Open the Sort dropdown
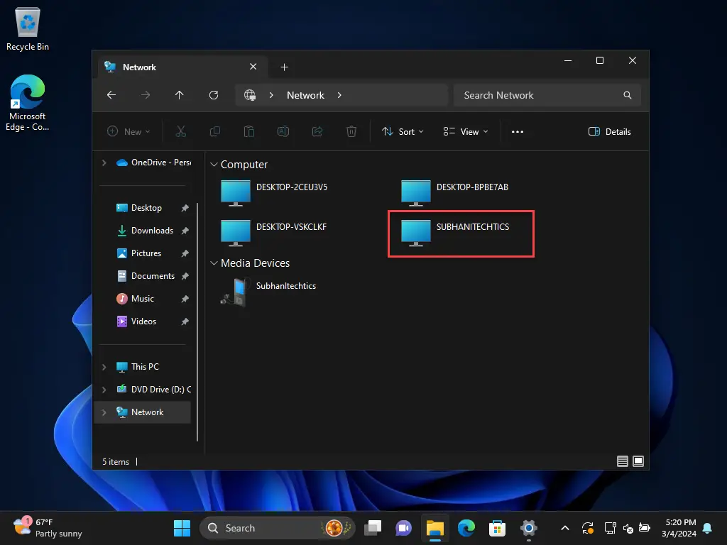This screenshot has width=727, height=545. pyautogui.click(x=403, y=131)
